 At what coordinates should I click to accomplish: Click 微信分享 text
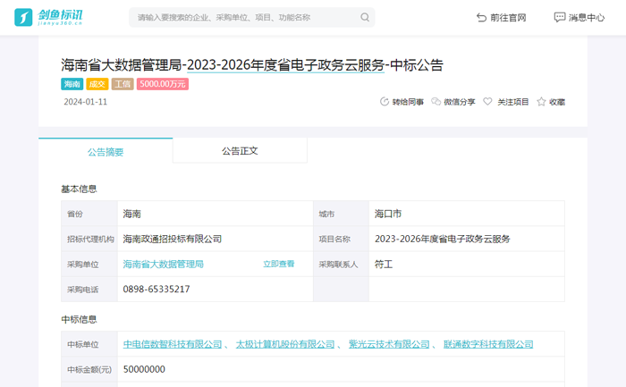(460, 102)
